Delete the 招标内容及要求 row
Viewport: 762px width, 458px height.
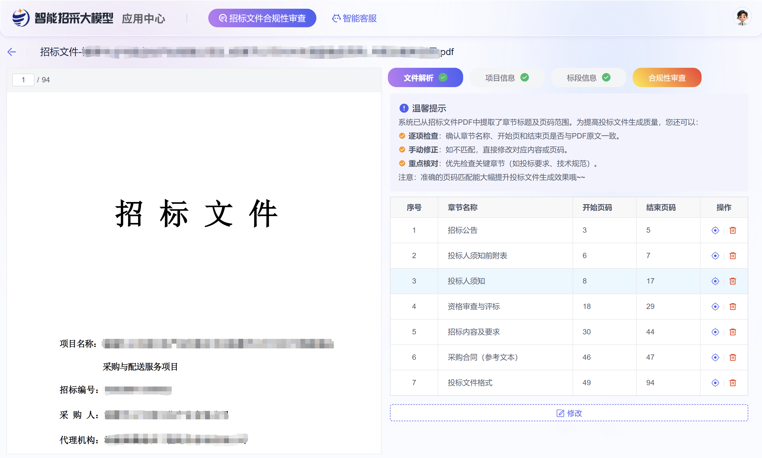(x=732, y=332)
